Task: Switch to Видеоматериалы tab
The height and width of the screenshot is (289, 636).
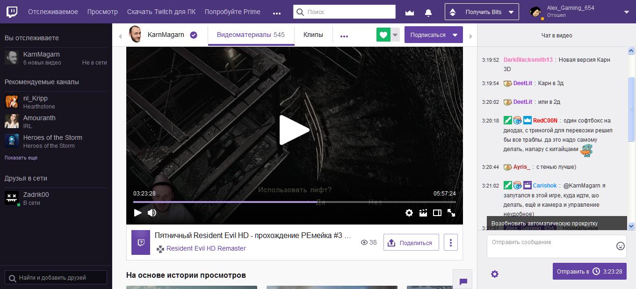Action: click(x=251, y=35)
